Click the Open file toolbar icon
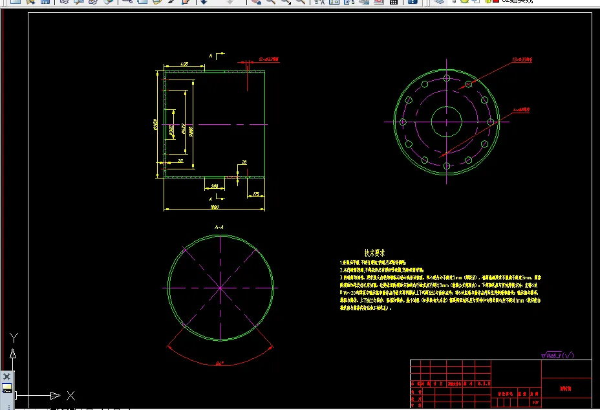 tap(30, 1)
